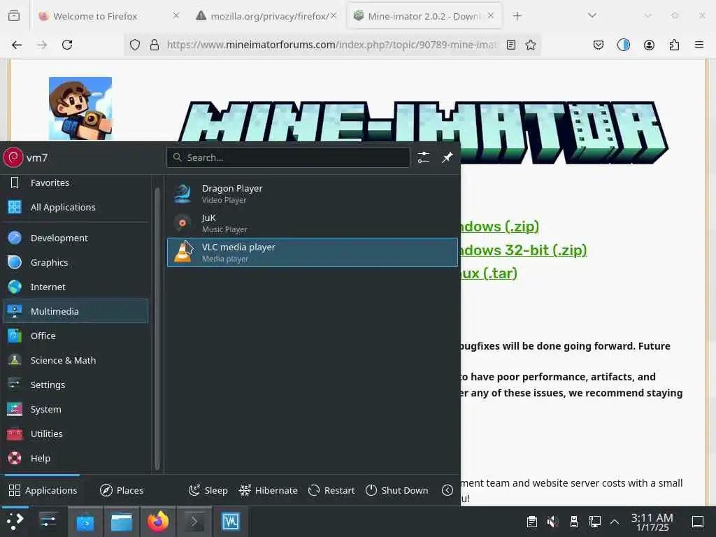716x537 pixels.
Task: Select the Graphics category
Action: coord(76,263)
